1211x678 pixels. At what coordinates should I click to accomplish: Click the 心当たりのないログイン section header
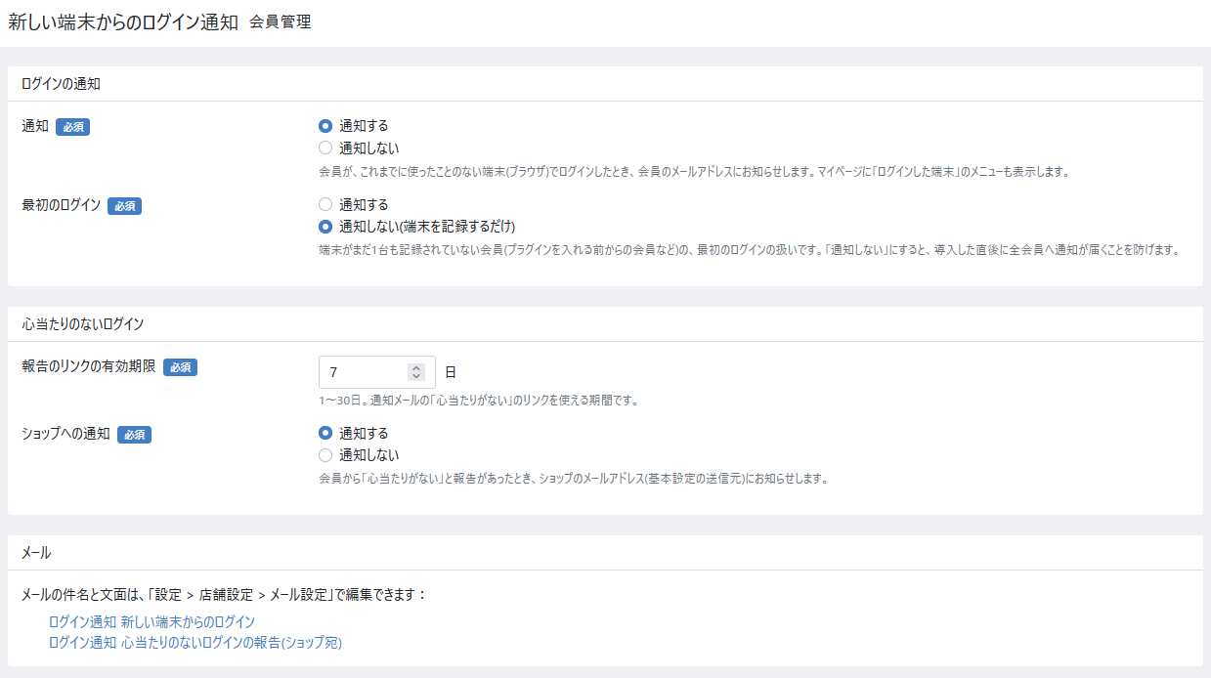pyautogui.click(x=83, y=324)
